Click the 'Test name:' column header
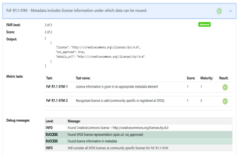 (x=83, y=78)
